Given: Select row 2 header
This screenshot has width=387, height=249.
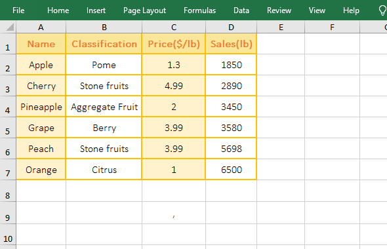Looking at the screenshot, I should 8,65.
